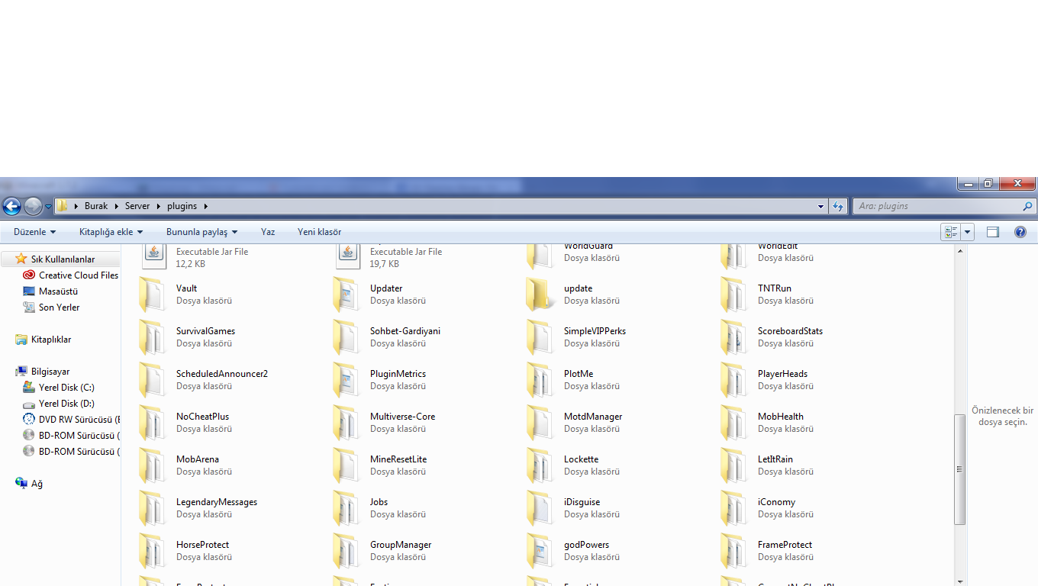Screen dimensions: 1038x586
Task: Select the SimpleVIPPerks folder icon
Action: pos(540,337)
